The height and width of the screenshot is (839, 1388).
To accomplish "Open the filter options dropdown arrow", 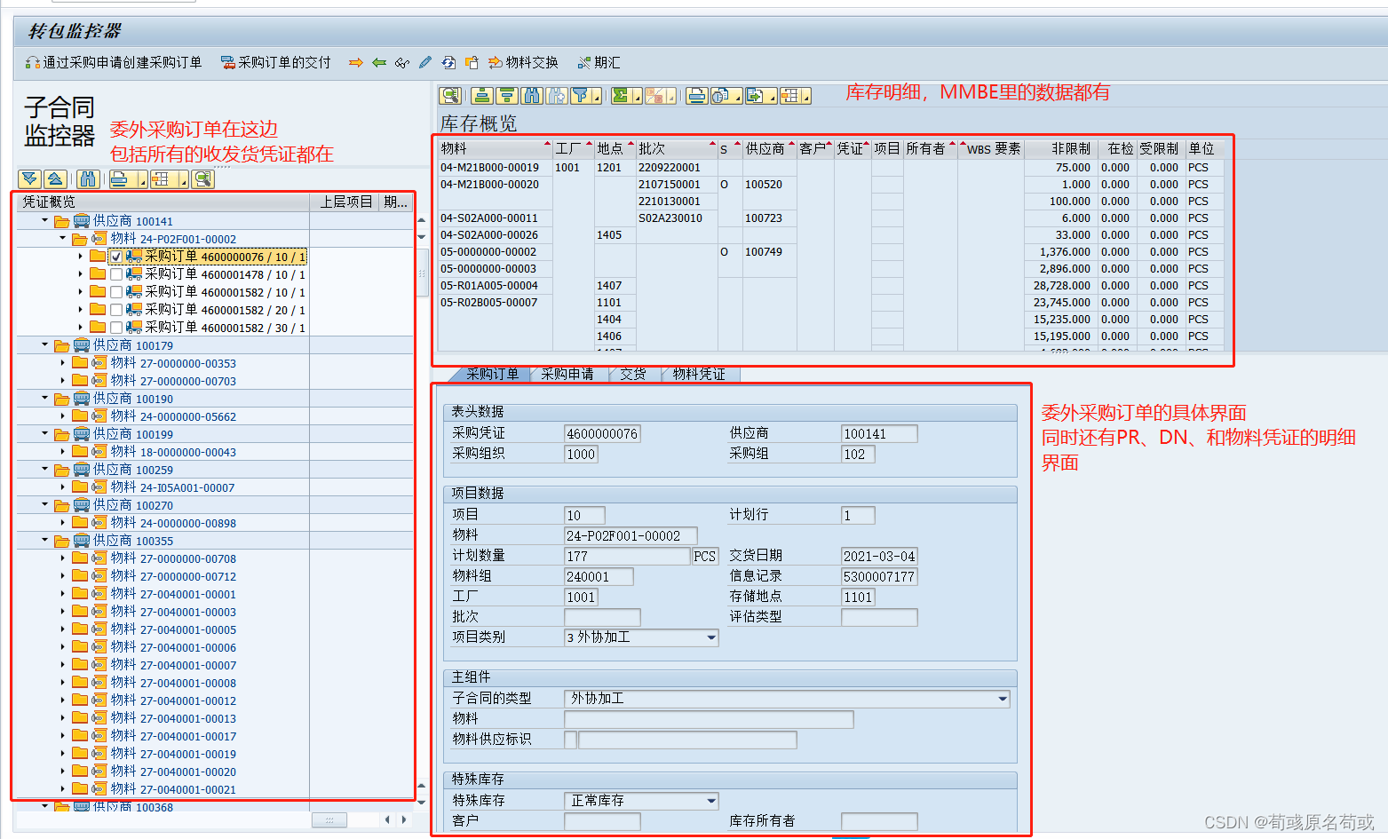I will coord(597,97).
